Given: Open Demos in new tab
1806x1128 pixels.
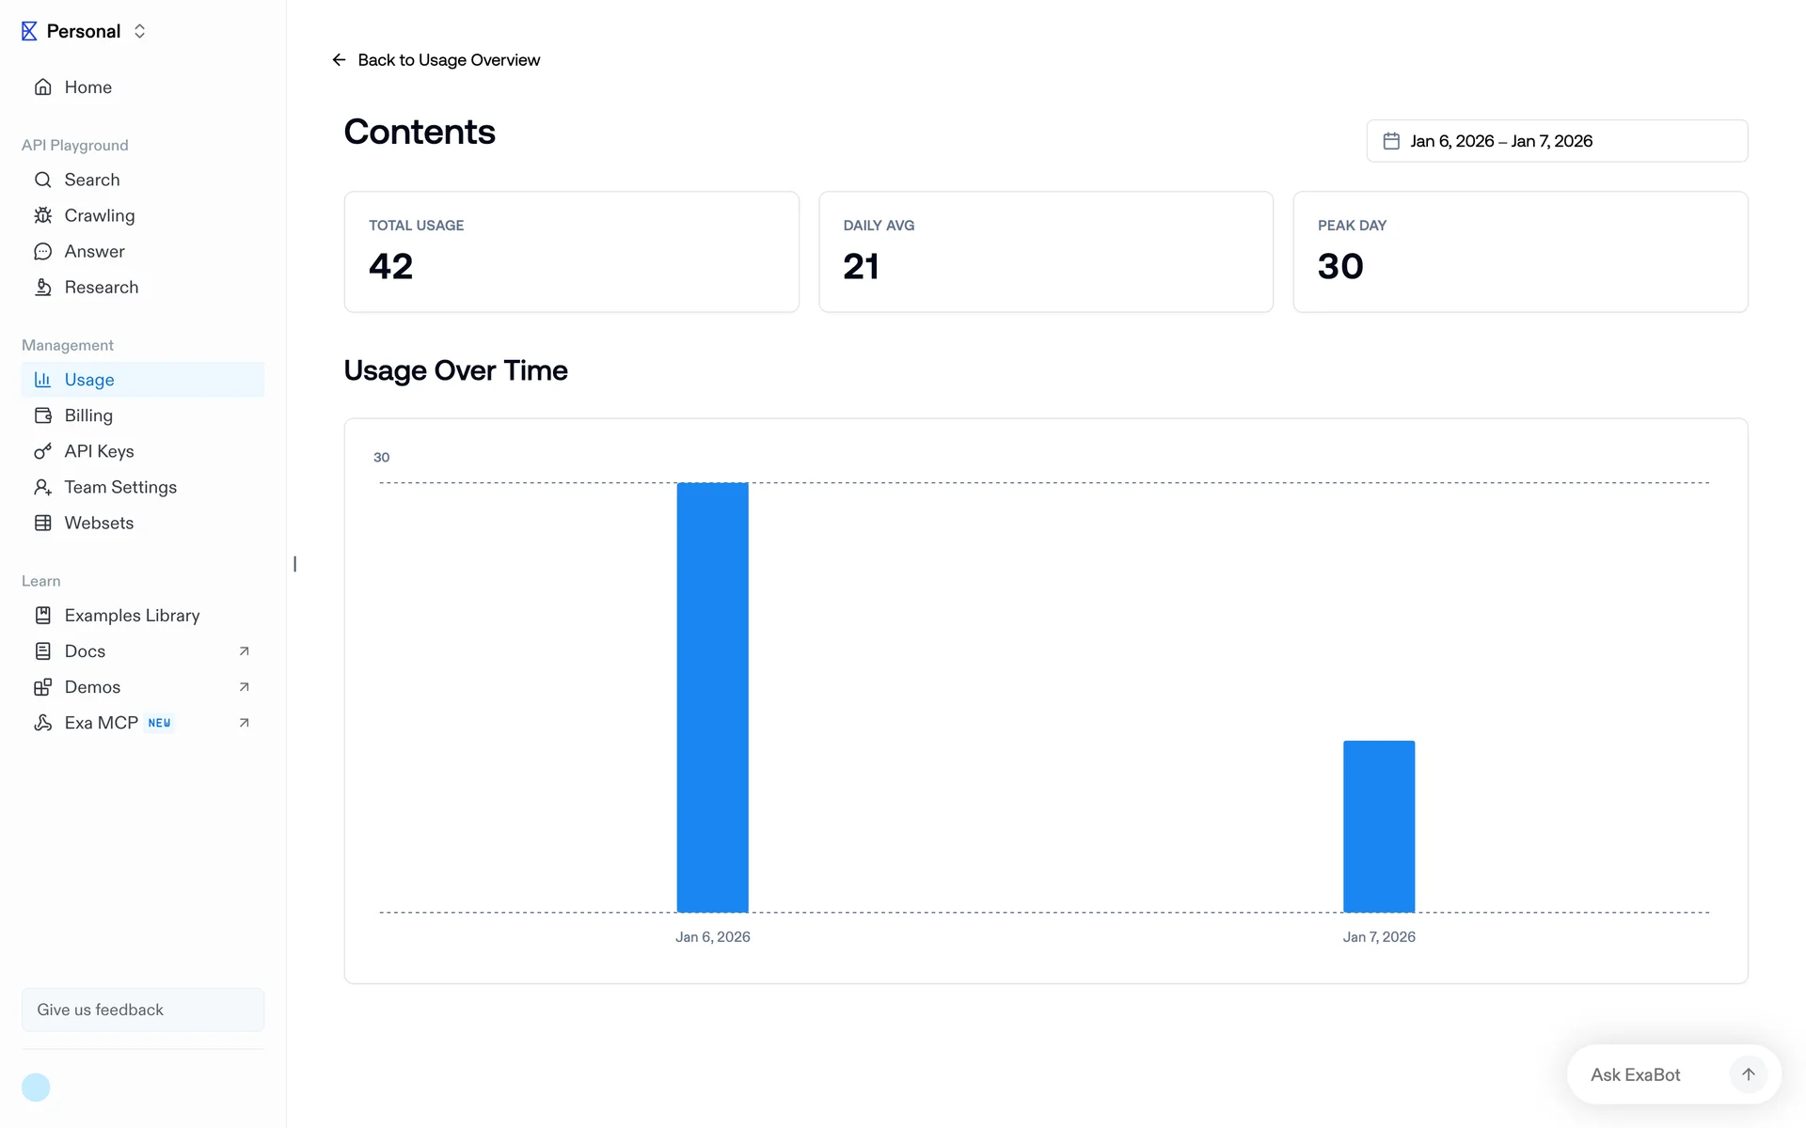Looking at the screenshot, I should click(x=245, y=687).
